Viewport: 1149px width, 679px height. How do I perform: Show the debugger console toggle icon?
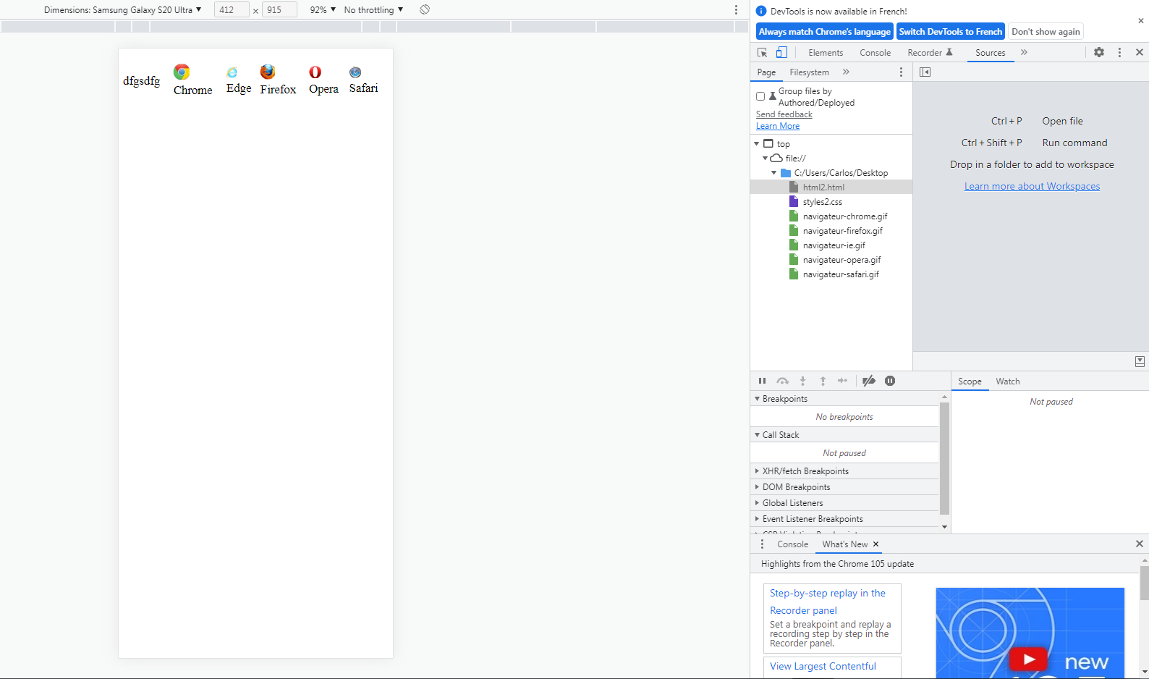tap(1140, 361)
